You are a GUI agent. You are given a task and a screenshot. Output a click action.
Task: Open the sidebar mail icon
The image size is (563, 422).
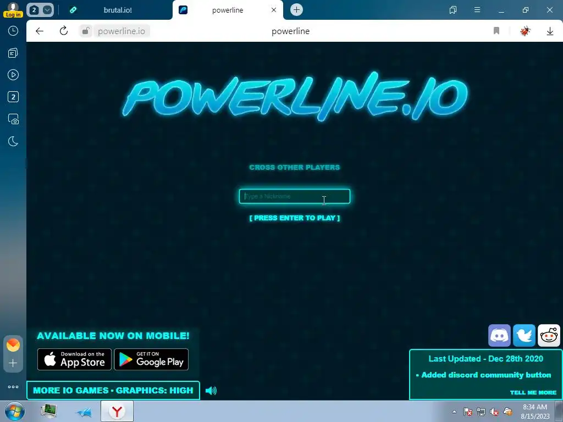coord(13,345)
